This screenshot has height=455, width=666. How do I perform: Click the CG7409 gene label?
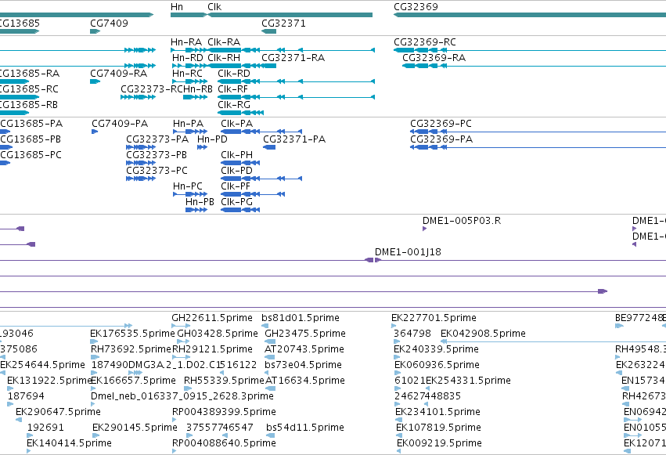click(109, 23)
